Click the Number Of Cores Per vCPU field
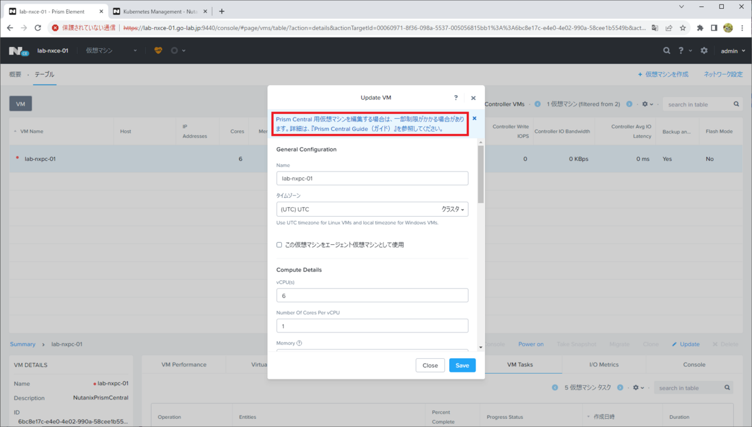This screenshot has height=427, width=752. click(x=372, y=326)
